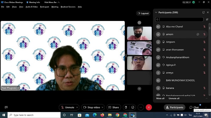Viewport: 211px width, 118px height.
Task: Click the Share content button
Action: [x=114, y=107]
